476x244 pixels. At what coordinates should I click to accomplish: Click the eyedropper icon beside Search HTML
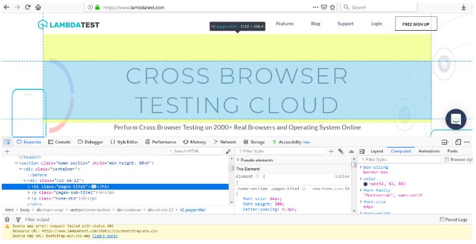pos(228,151)
